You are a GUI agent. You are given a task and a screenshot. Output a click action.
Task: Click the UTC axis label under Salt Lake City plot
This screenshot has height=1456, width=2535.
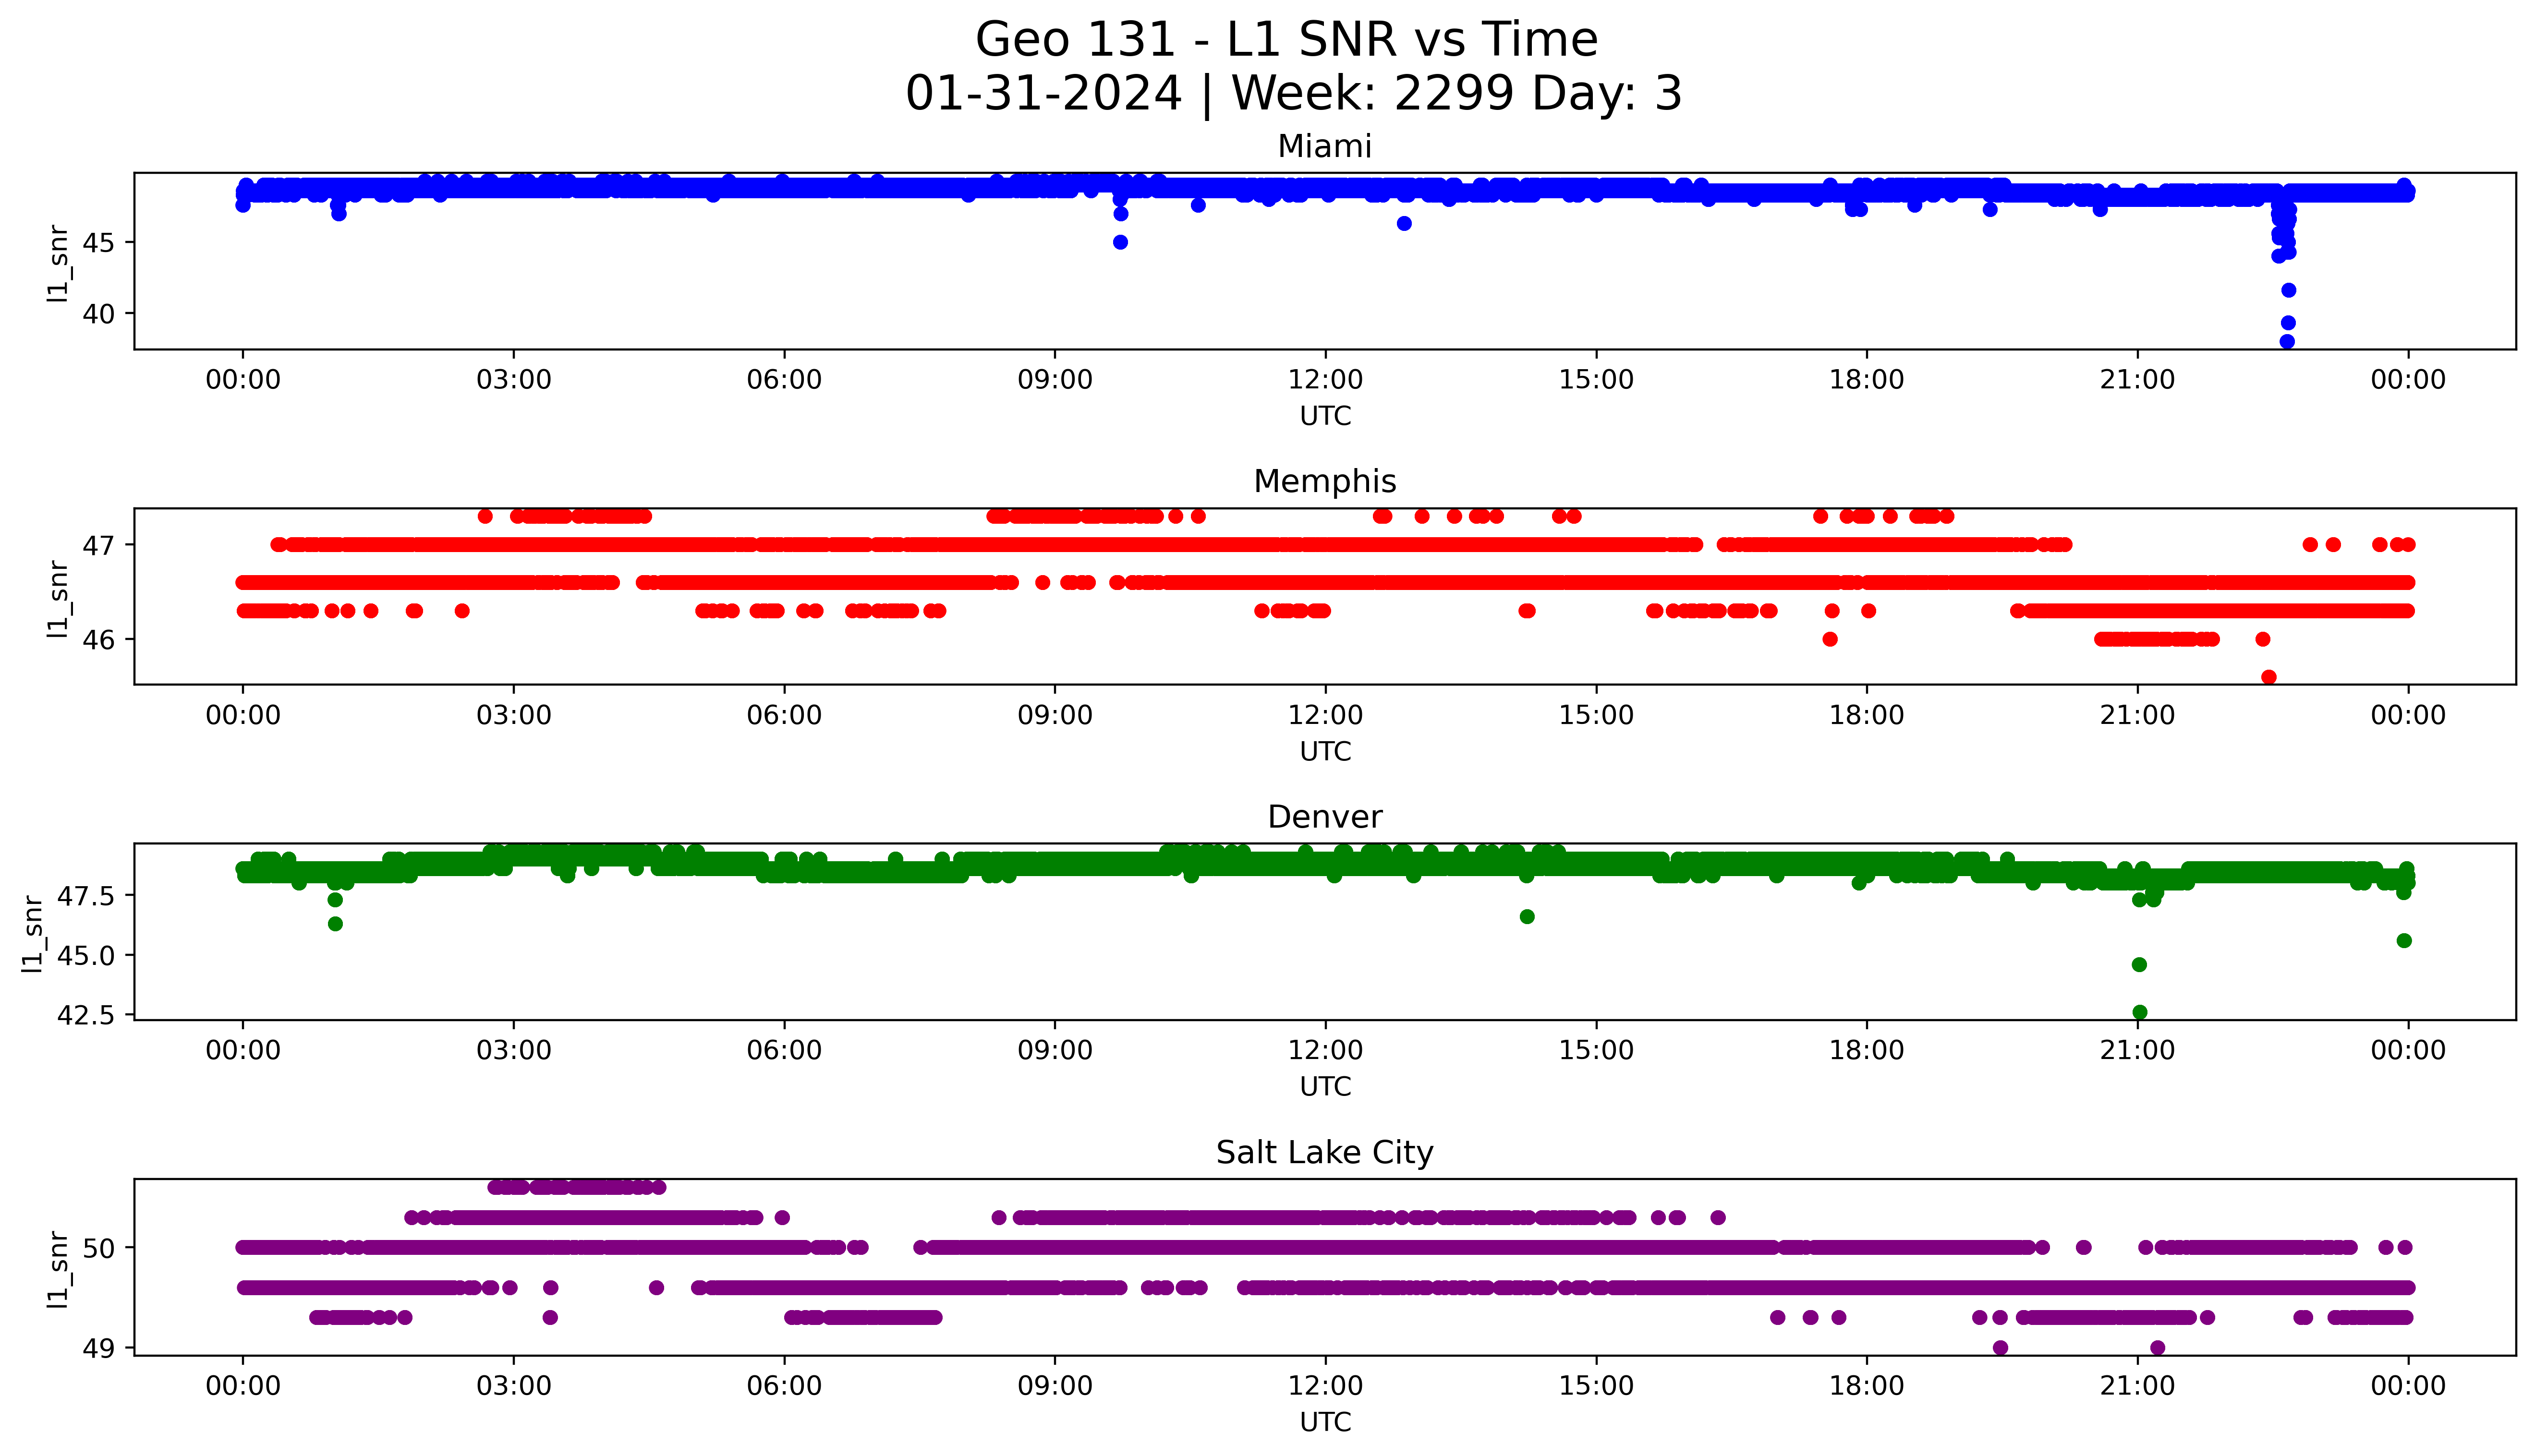point(1325,1422)
